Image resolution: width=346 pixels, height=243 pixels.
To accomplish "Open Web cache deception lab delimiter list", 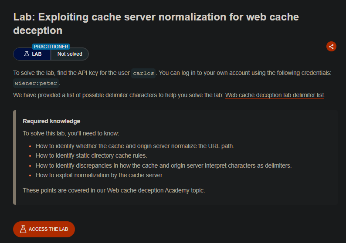I will tap(275, 95).
